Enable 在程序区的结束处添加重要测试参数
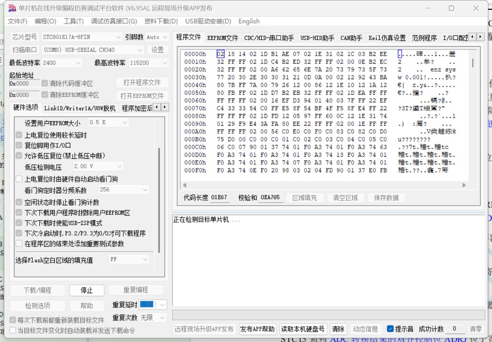The image size is (492, 342). click(19, 243)
